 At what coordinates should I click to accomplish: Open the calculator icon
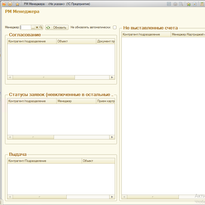tap(202, 4)
